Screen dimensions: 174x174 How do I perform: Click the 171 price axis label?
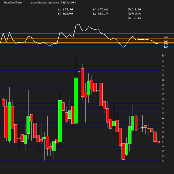(164, 142)
